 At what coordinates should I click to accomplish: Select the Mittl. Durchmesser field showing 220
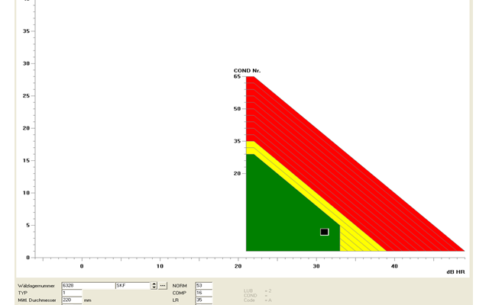[x=71, y=300]
